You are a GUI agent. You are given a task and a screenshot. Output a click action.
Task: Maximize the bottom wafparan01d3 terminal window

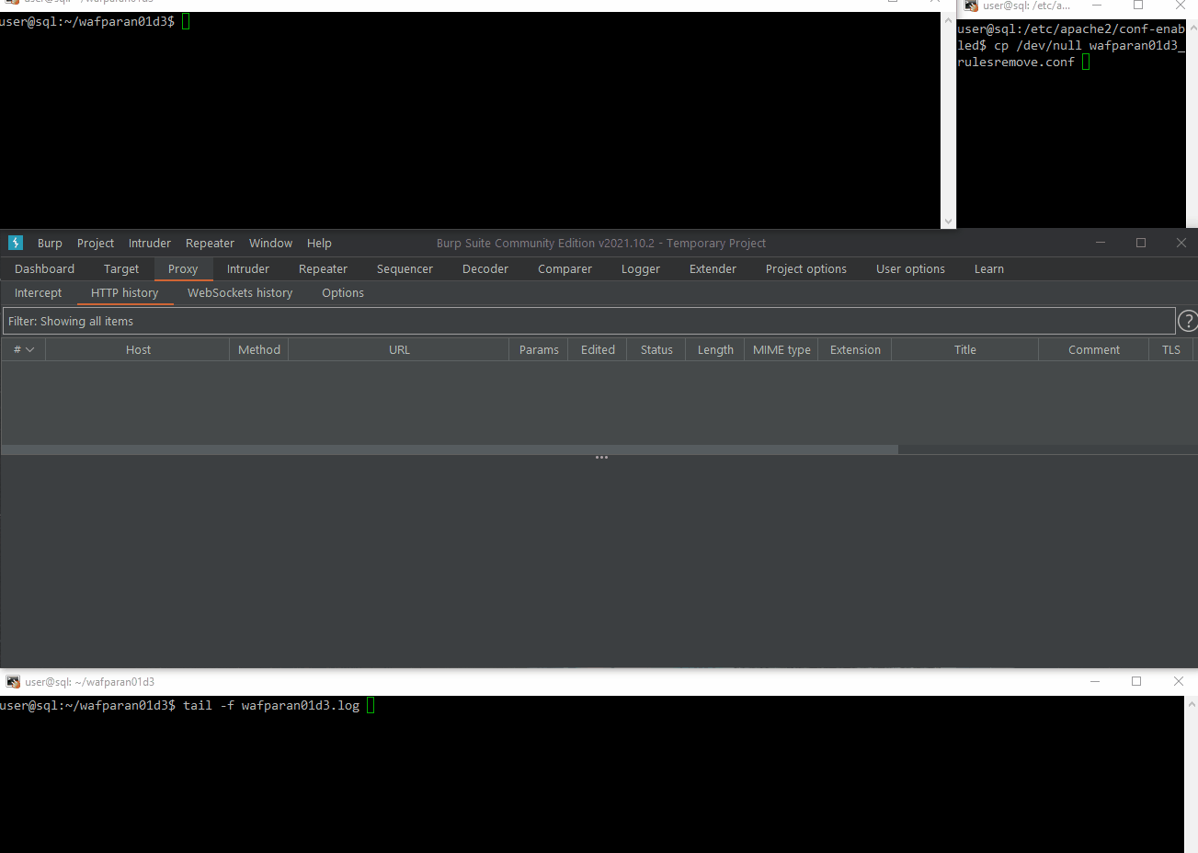(1136, 681)
